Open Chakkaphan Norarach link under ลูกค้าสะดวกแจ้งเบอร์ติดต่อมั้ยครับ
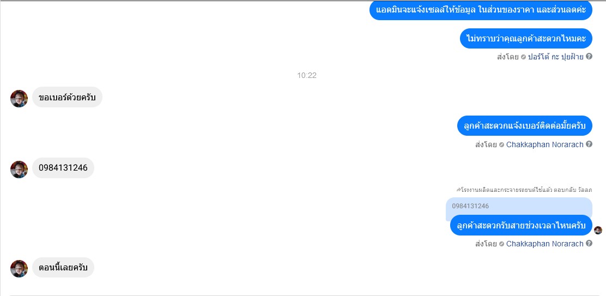606x296 pixels. click(544, 144)
